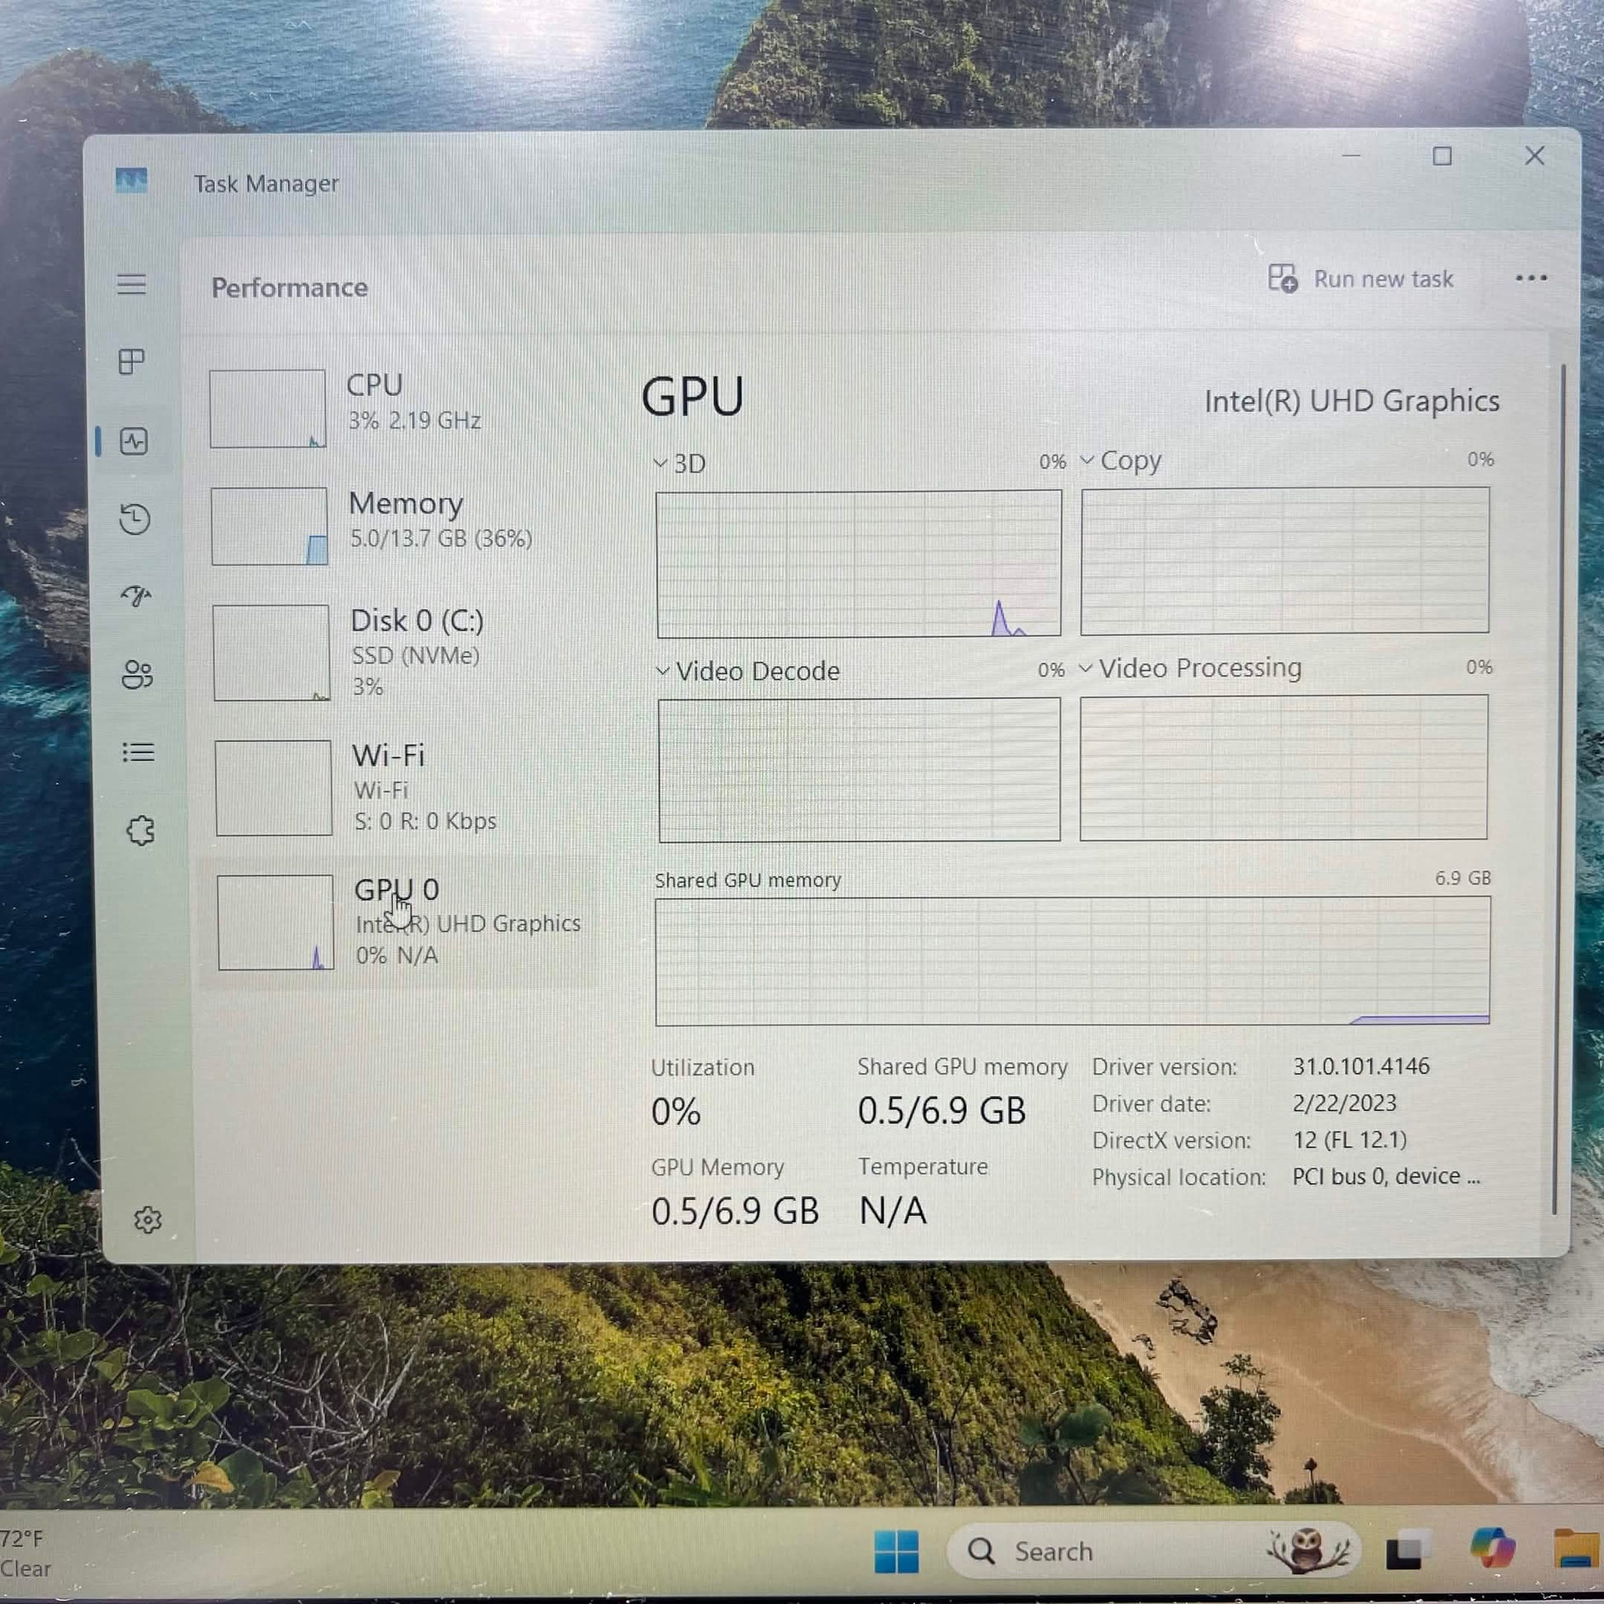The width and height of the screenshot is (1604, 1604).
Task: Close the Task Manager window
Action: pyautogui.click(x=1534, y=155)
